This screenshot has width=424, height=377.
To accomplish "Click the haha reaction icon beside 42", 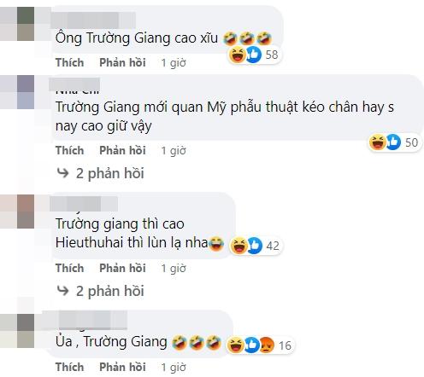I will (x=238, y=246).
